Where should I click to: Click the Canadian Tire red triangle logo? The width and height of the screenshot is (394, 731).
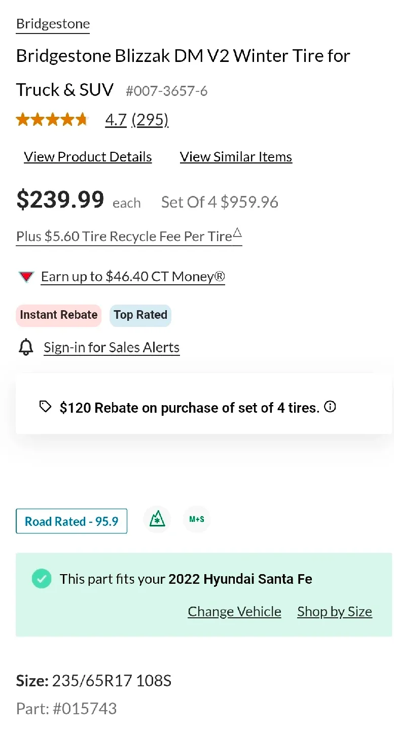[26, 277]
